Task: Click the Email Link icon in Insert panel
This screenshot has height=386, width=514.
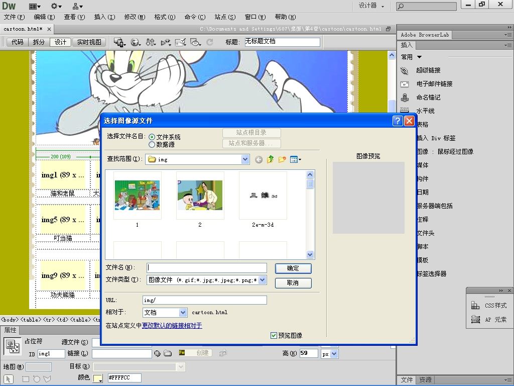Action: [405, 84]
